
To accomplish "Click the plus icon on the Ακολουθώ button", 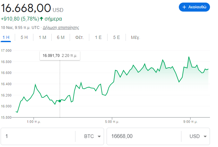I will click(x=184, y=7).
